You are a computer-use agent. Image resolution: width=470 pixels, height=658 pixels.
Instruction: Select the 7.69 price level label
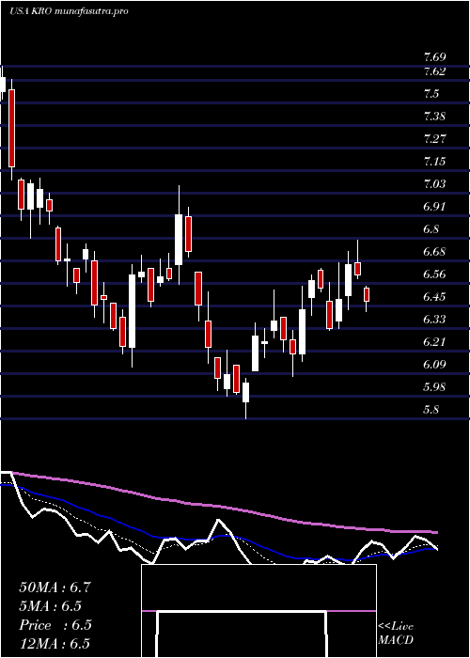tap(434, 57)
